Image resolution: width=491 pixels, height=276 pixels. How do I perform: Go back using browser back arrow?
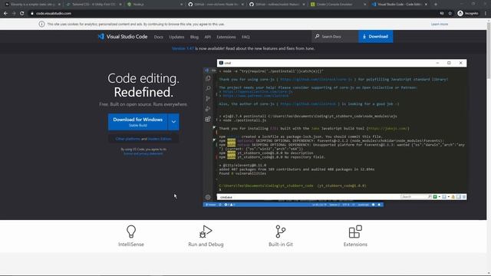[x=5, y=14]
